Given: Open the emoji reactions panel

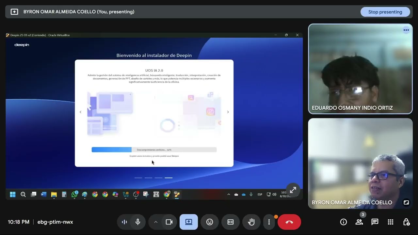Looking at the screenshot, I should 210,222.
